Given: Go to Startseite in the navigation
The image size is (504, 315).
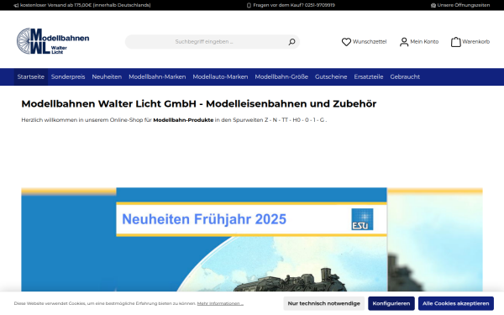Looking at the screenshot, I should click(31, 76).
